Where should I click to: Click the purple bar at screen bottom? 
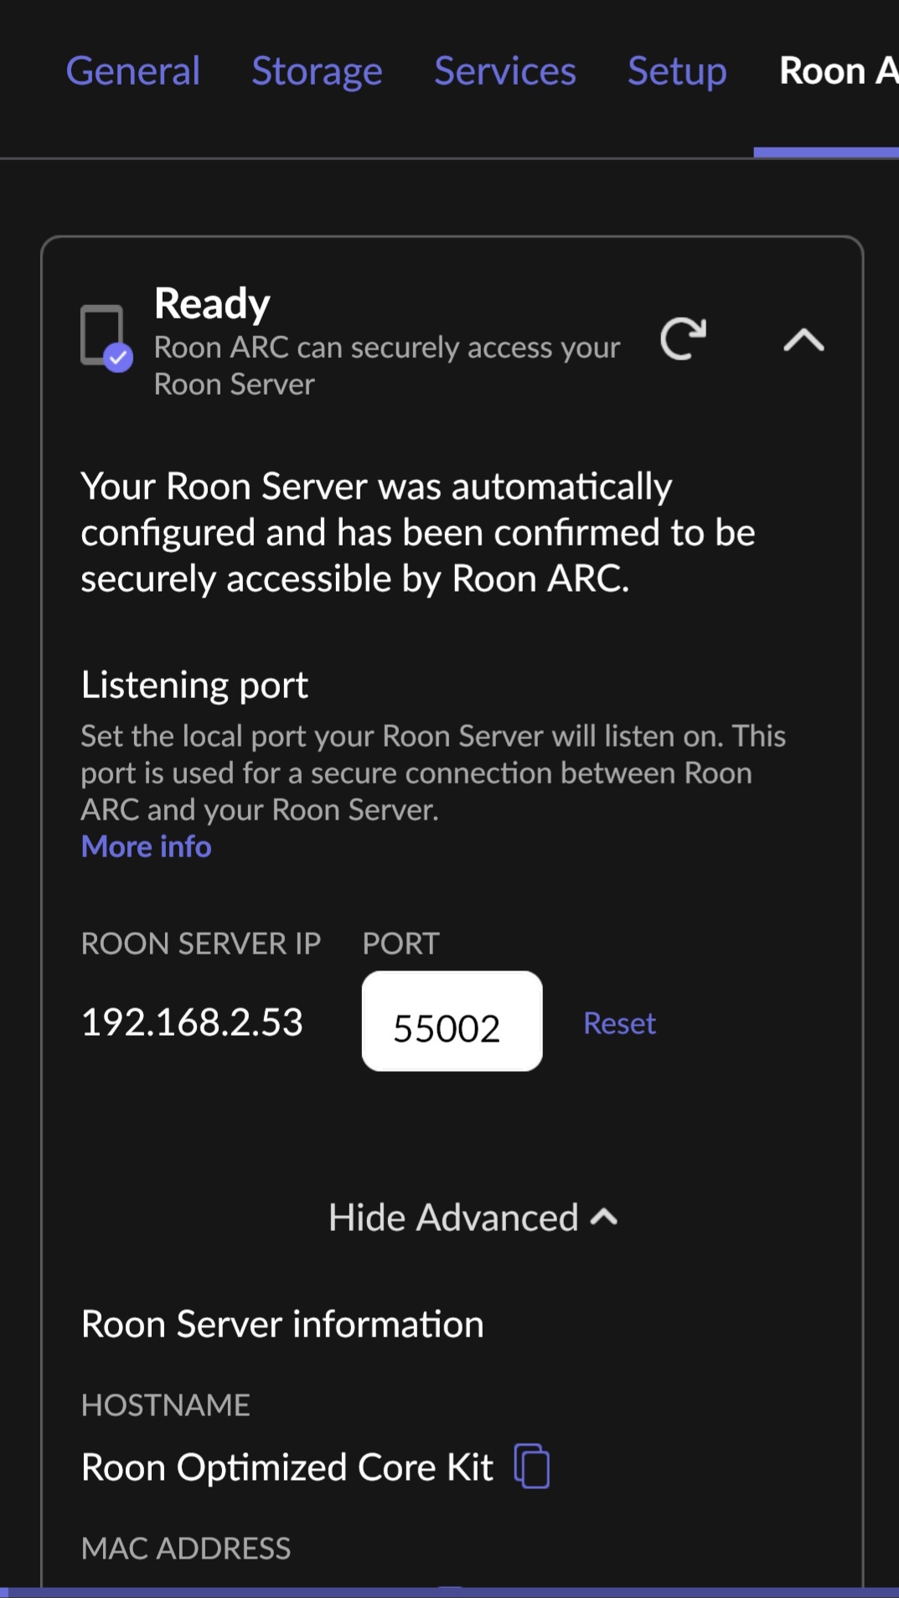tap(449, 1592)
